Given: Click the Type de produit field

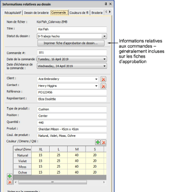Looking at the screenshot, I should click(x=72, y=109).
